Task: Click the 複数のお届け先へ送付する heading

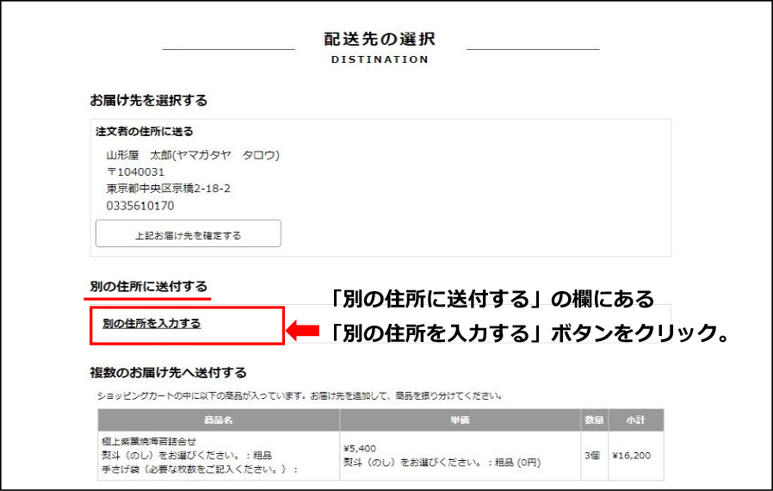Action: (168, 372)
